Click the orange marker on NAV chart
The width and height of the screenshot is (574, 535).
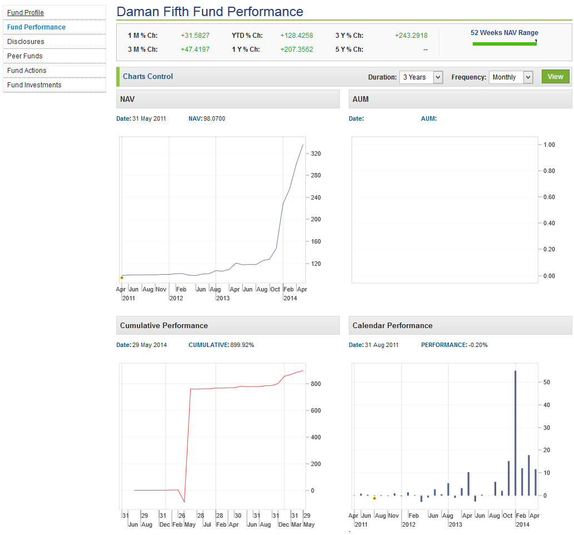(x=122, y=278)
